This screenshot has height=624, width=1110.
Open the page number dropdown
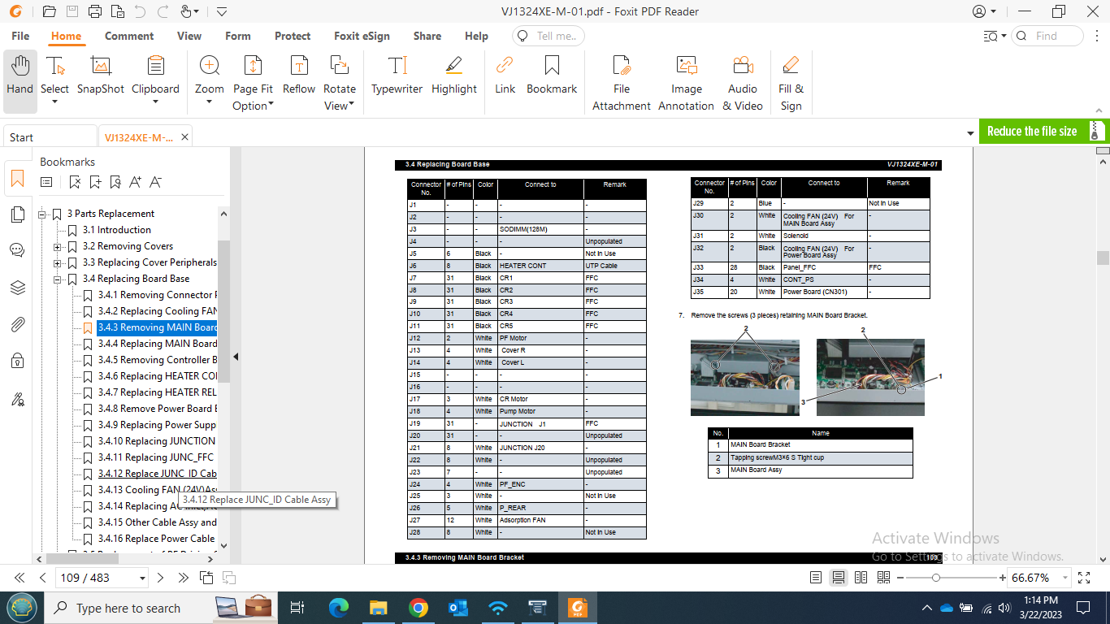click(142, 578)
